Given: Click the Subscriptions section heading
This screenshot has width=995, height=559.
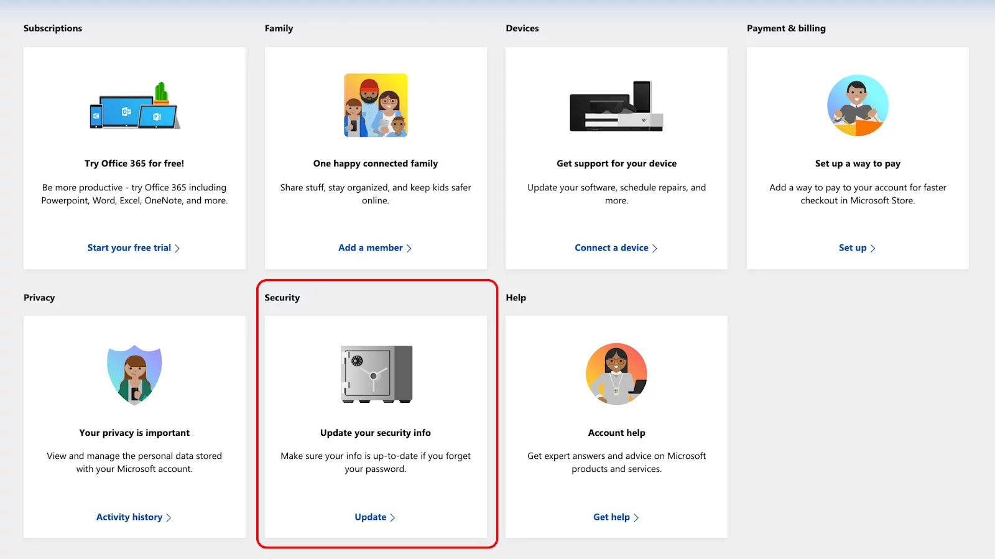Looking at the screenshot, I should (53, 28).
